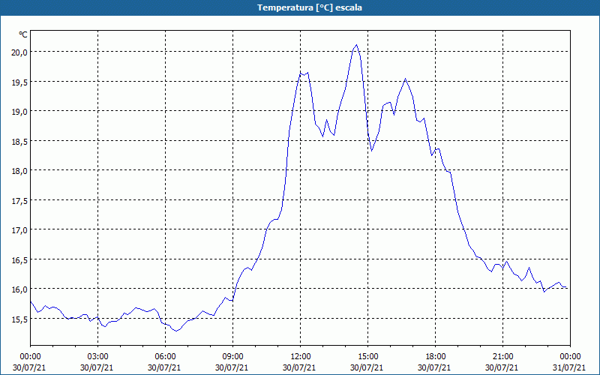Click the 16,0 y-axis value

tap(19, 289)
